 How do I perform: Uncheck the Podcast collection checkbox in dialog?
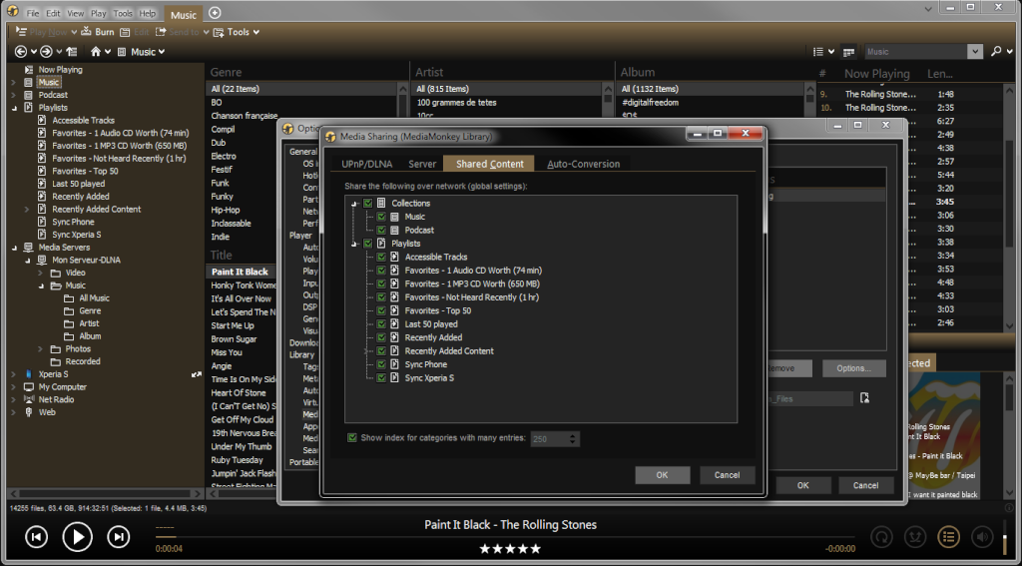click(x=381, y=231)
